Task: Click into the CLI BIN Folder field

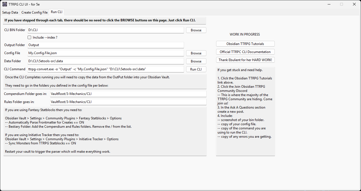Action: click(106, 30)
